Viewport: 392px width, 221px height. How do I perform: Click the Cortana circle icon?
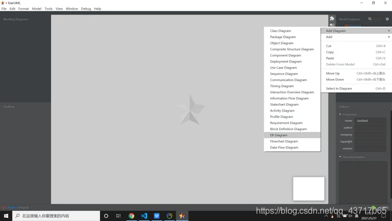(x=106, y=216)
